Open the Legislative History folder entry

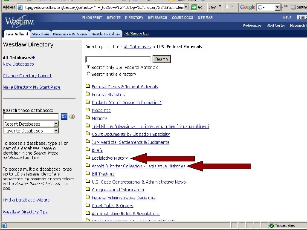click(110, 158)
